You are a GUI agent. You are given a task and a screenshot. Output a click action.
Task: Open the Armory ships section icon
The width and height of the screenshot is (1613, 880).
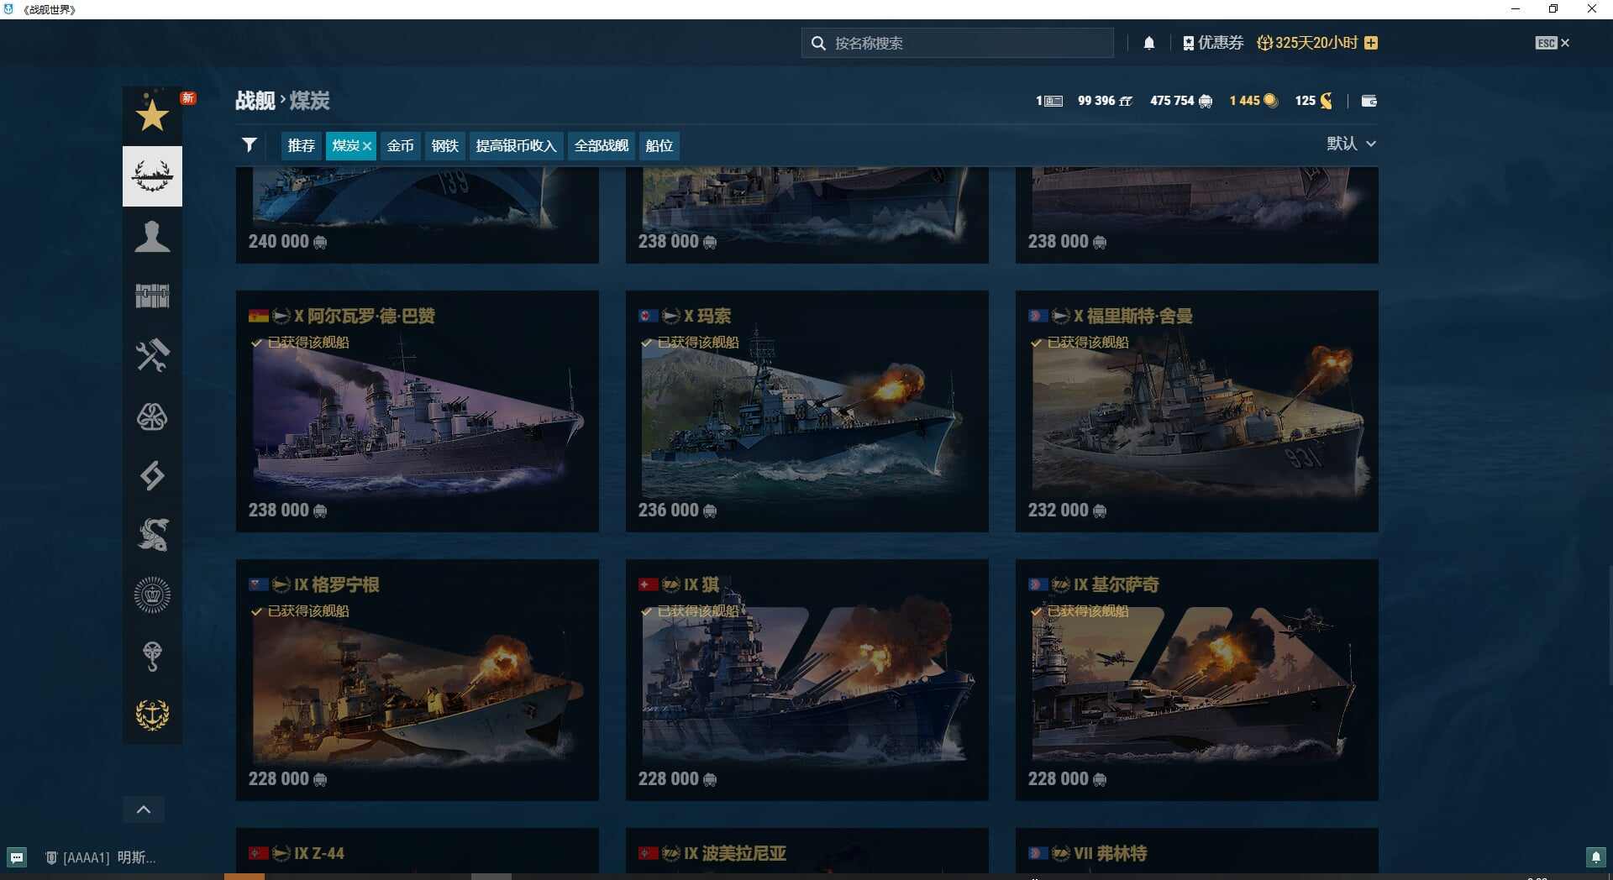[x=152, y=175]
